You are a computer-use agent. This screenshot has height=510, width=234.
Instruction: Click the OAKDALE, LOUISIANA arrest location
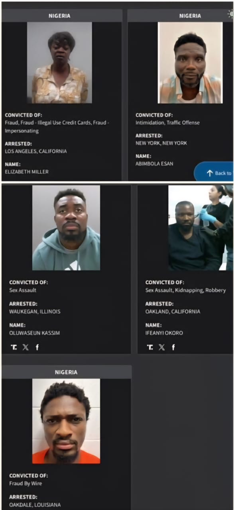coord(35,505)
